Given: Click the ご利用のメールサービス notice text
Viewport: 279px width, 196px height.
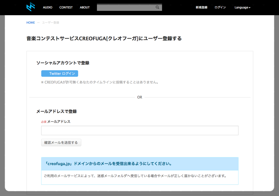Looking at the screenshot, I should pyautogui.click(x=135, y=176).
